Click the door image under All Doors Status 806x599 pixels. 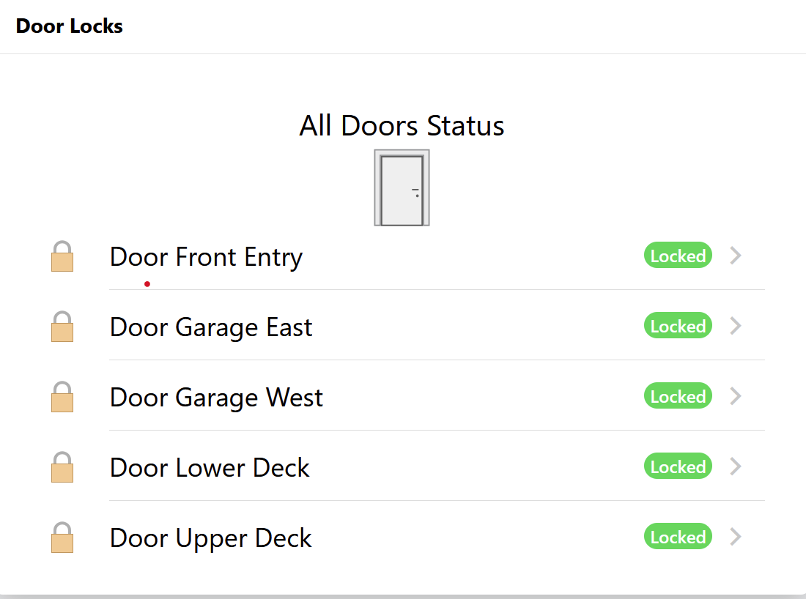(402, 187)
